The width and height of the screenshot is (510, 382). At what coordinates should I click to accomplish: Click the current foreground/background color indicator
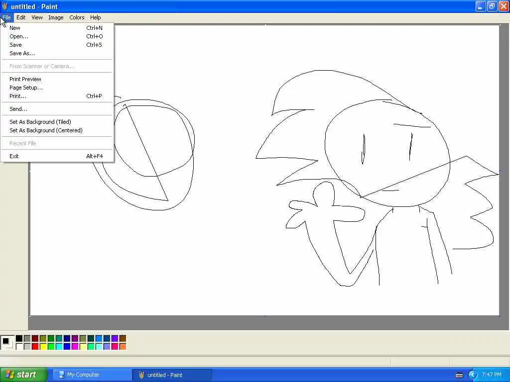click(x=7, y=342)
